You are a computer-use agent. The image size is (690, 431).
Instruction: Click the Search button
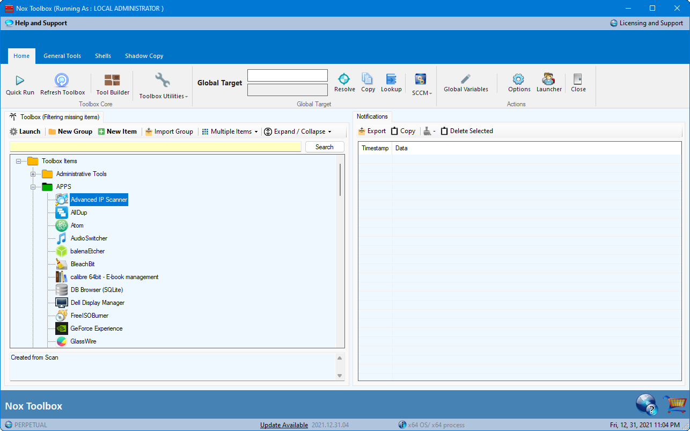pos(325,147)
